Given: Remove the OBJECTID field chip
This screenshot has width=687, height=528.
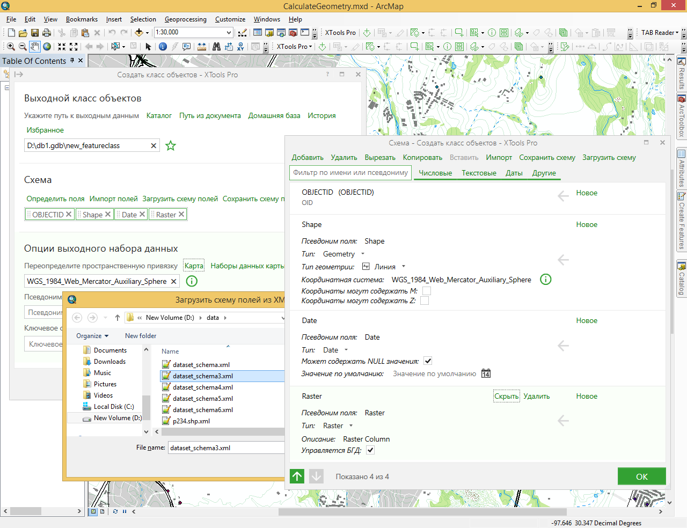Looking at the screenshot, I should 69,214.
